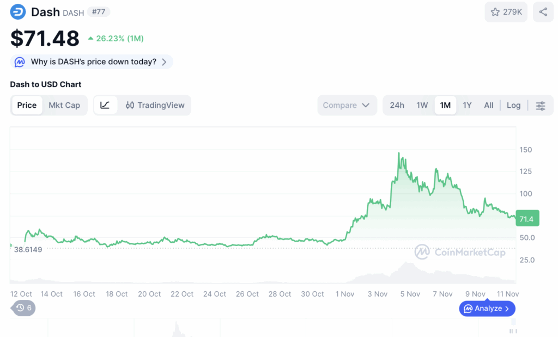Click the Analyze button
Image resolution: width=558 pixels, height=337 pixels.
[487, 308]
